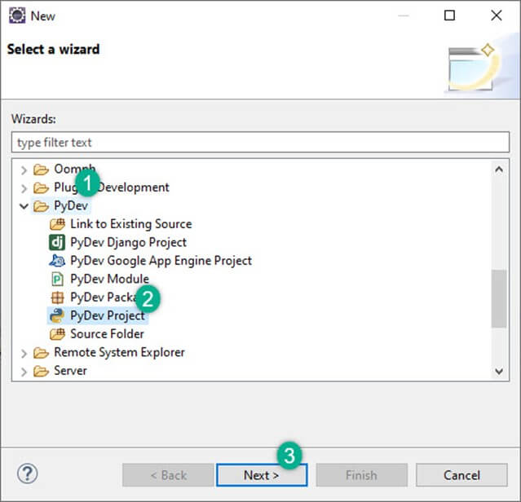521x502 pixels.
Task: Click the PyDev Module icon
Action: [57, 279]
